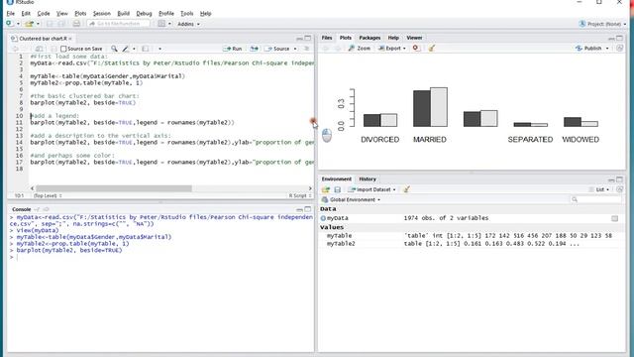Click the Go to file/function field
This screenshot has height=357, width=634.
pyautogui.click(x=118, y=24)
